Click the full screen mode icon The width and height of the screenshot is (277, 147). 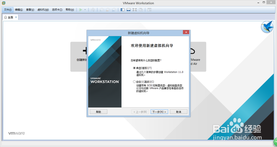tap(135, 10)
